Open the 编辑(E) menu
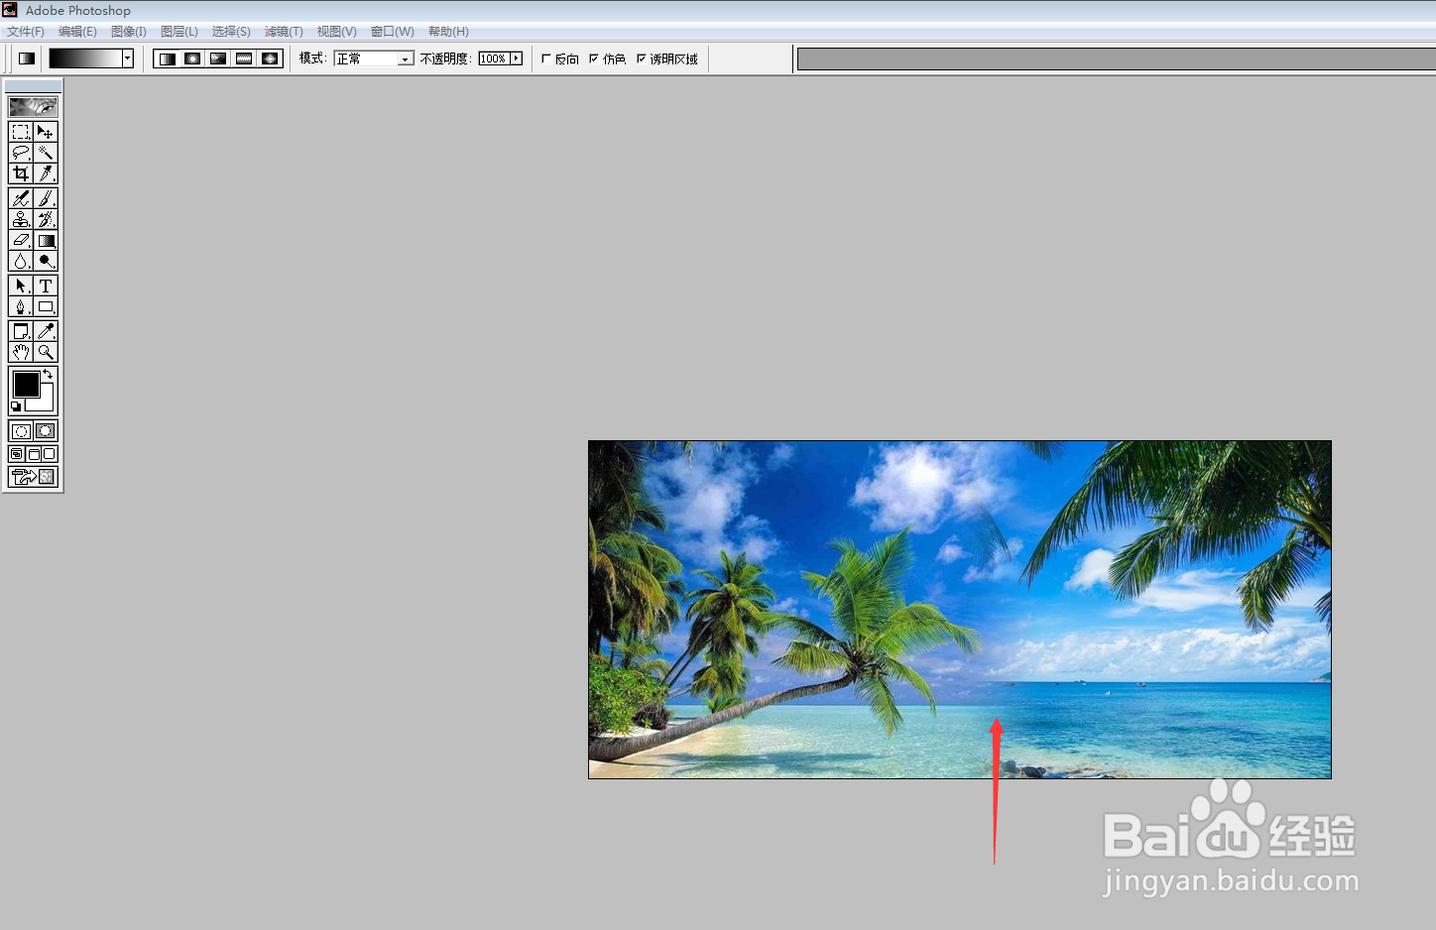 [77, 32]
